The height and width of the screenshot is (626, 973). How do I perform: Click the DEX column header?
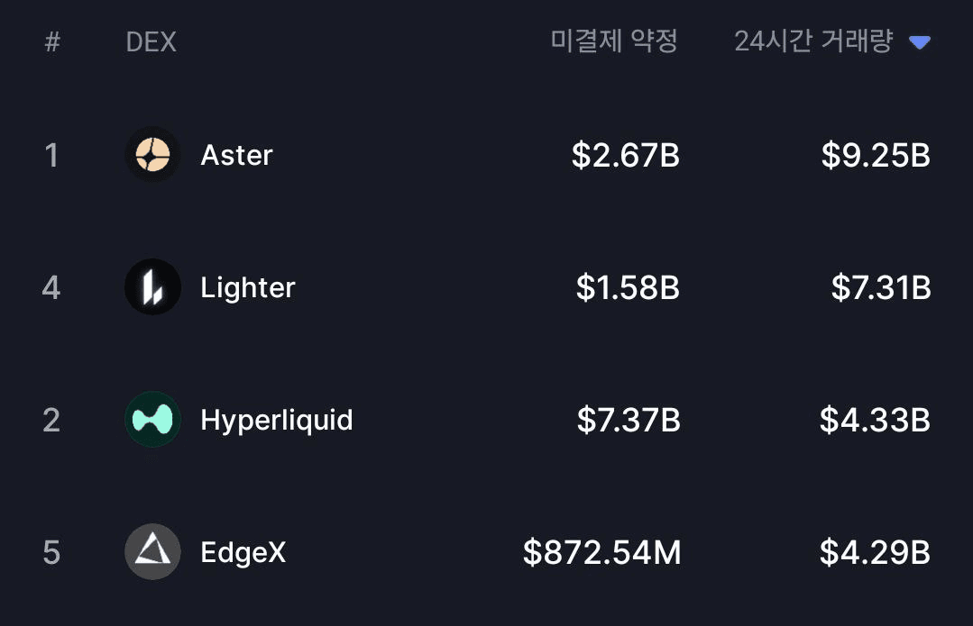point(151,42)
